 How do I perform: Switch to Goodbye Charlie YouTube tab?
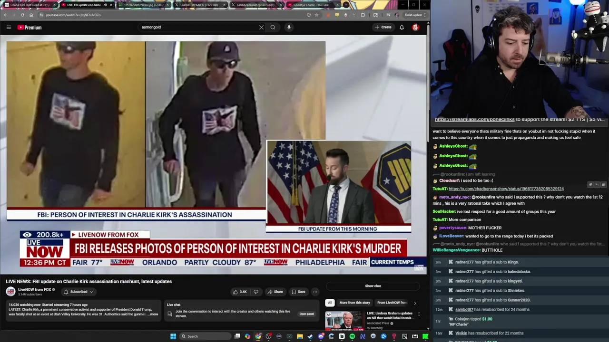(314, 5)
